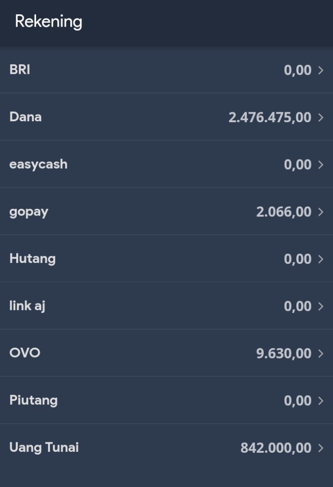Open the Hutang chevron arrow
This screenshot has height=487, width=333.
[321, 259]
